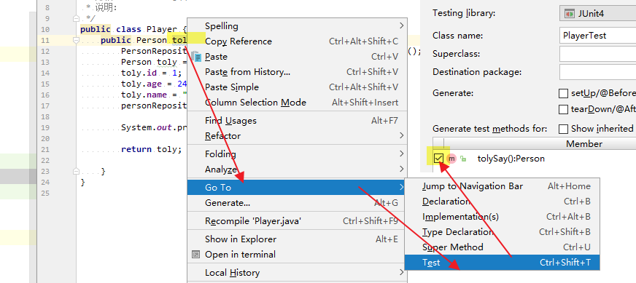
Task: Click the JUnit4 library icon
Action: point(570,13)
